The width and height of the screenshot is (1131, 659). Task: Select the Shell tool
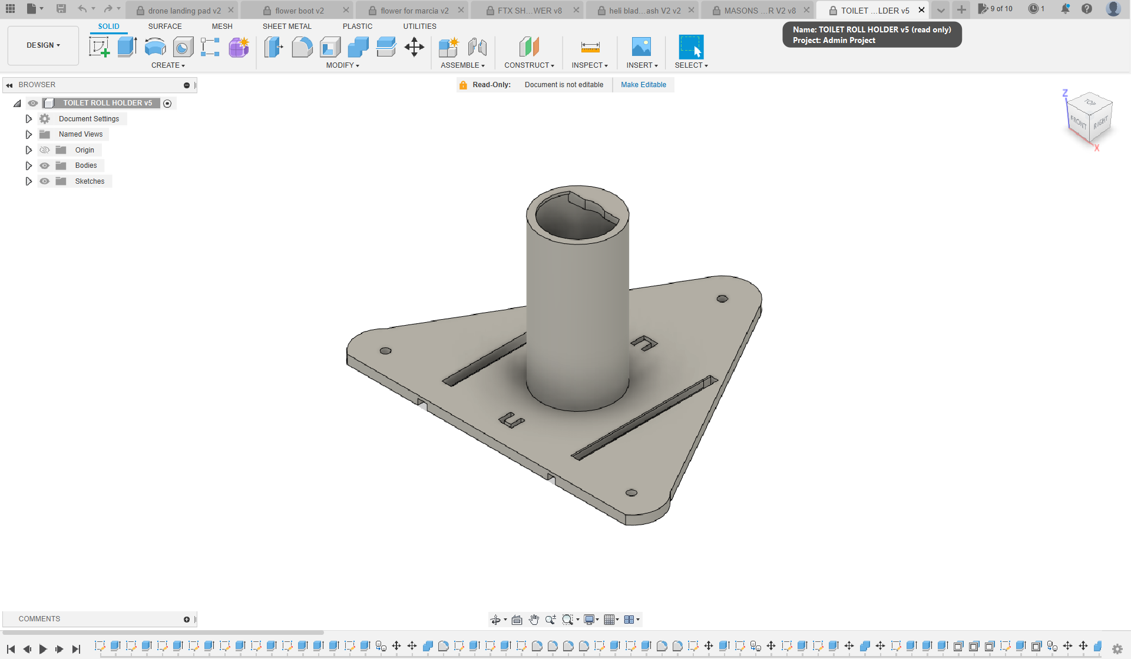pyautogui.click(x=330, y=47)
